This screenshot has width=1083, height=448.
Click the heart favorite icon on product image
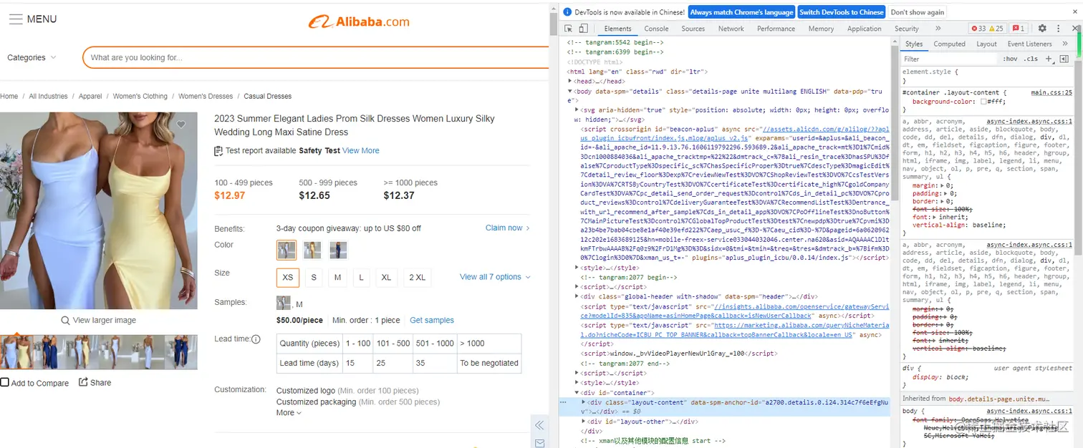[181, 125]
